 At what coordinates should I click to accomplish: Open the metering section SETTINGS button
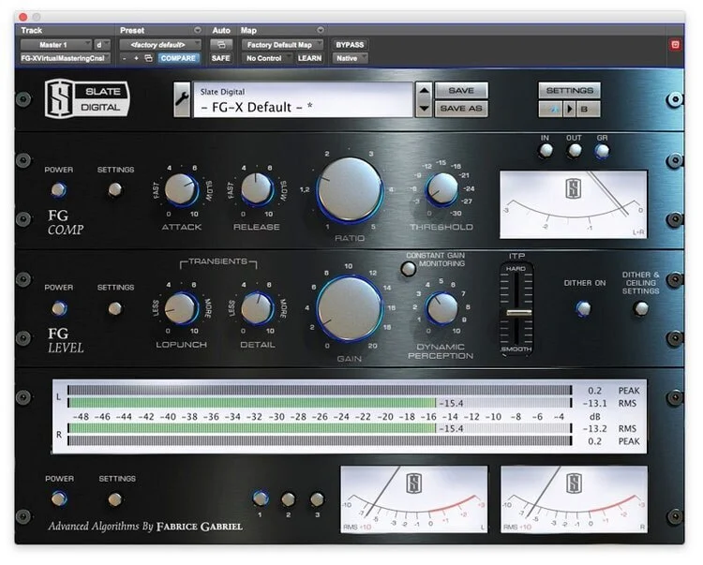coord(115,498)
